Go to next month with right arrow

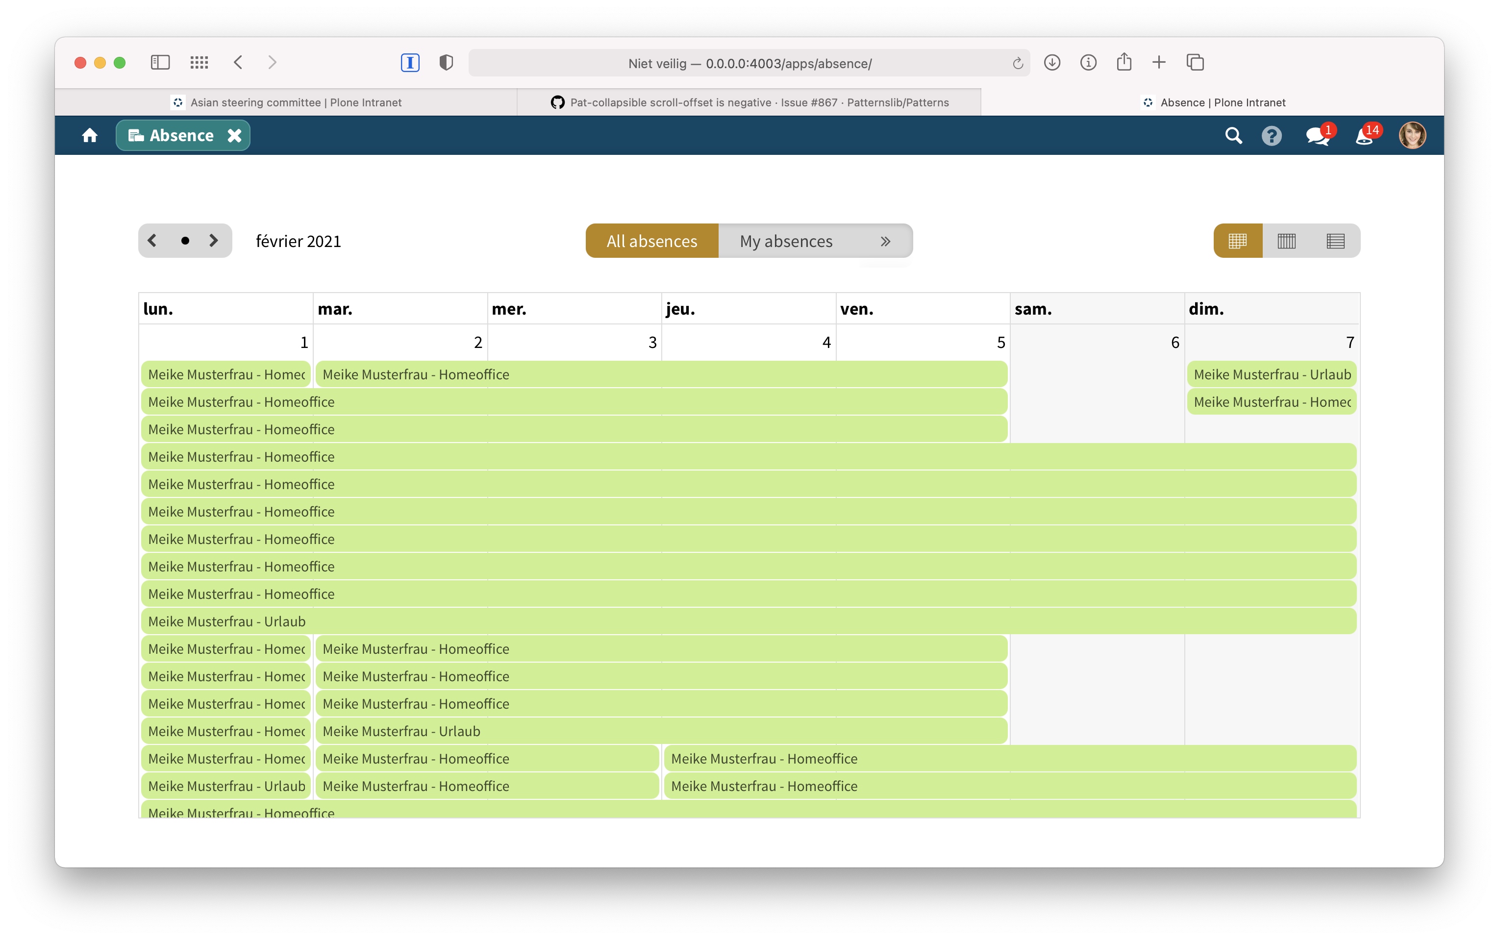pos(213,241)
